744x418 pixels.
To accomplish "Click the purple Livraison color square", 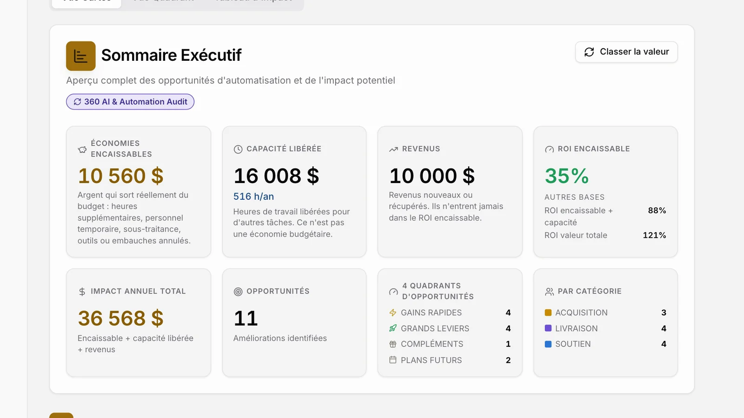I will [x=548, y=328].
